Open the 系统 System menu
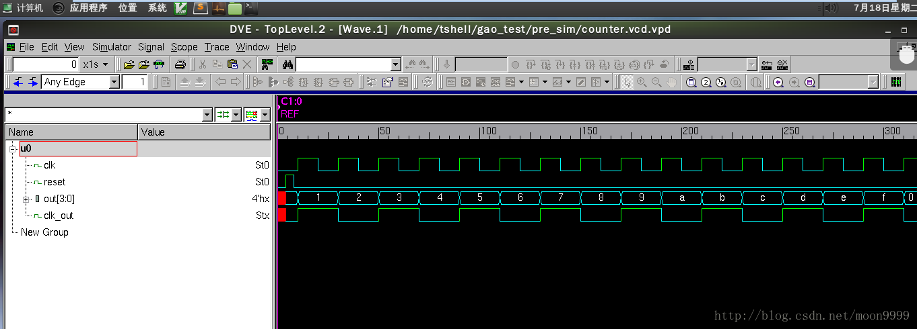917x329 pixels. point(158,8)
